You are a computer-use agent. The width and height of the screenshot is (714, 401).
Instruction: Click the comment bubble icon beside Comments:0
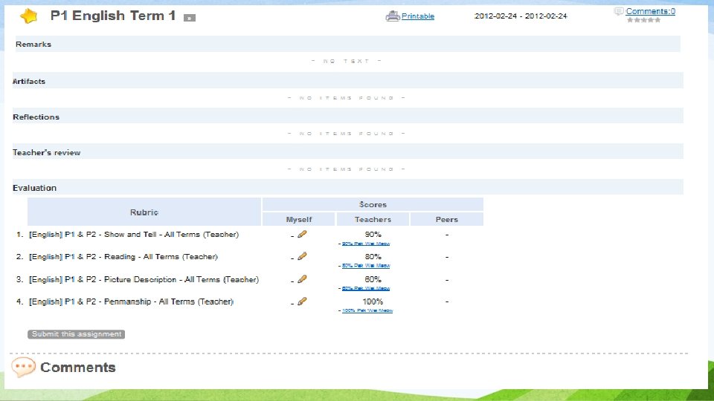[x=618, y=11]
